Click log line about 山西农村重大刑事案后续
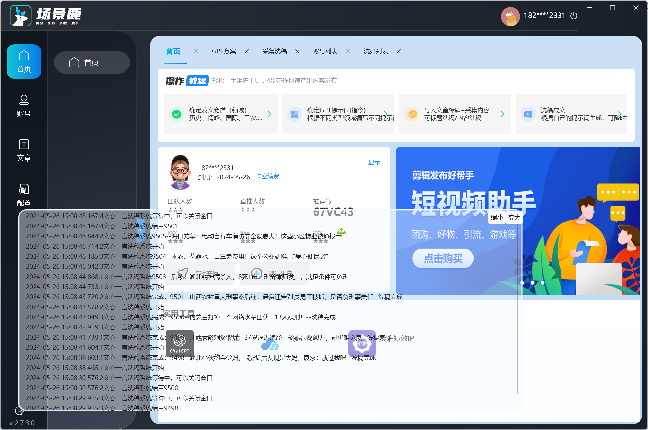This screenshot has height=430, width=648. (214, 297)
